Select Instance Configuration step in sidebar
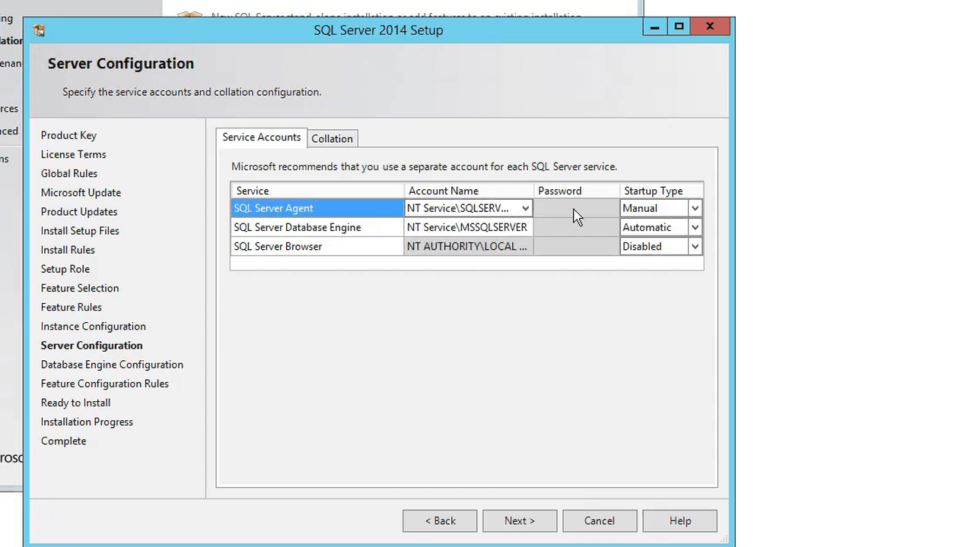The image size is (974, 547). click(x=93, y=326)
